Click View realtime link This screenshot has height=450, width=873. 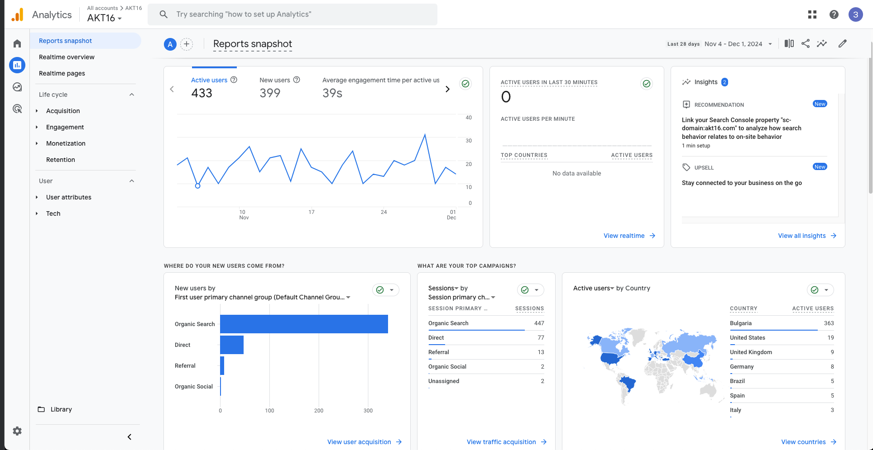(629, 236)
